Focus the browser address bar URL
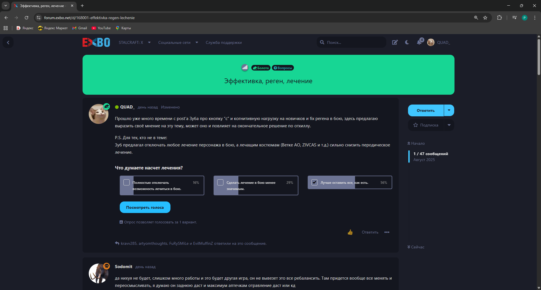This screenshot has height=290, width=541. [x=89, y=18]
